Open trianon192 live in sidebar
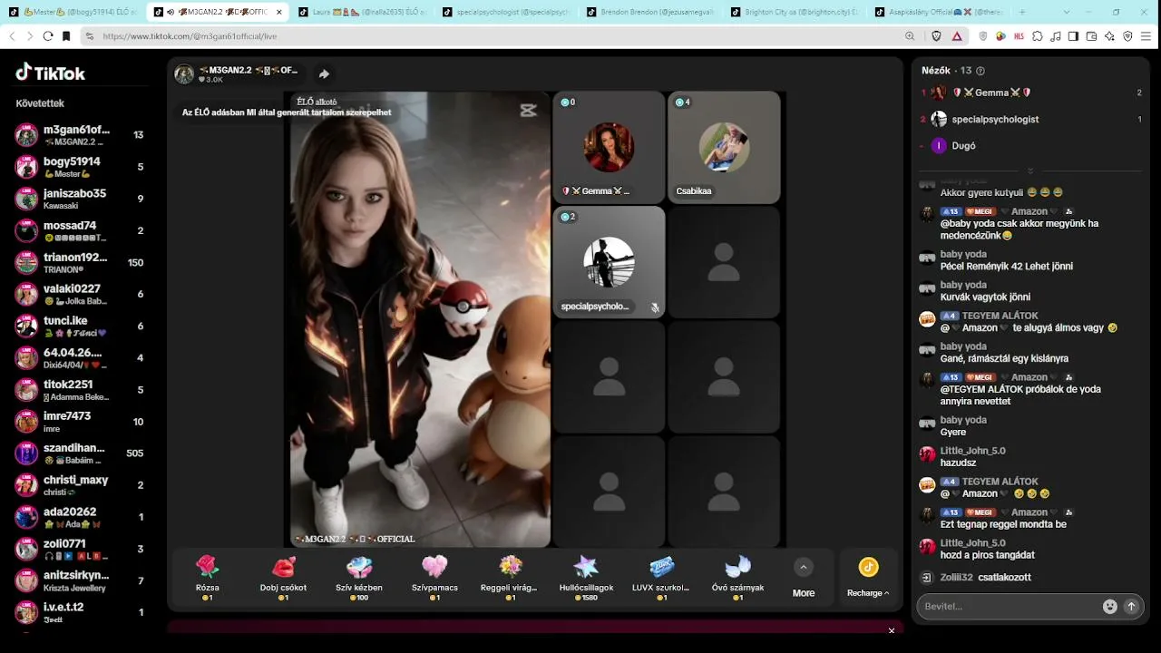 click(x=81, y=262)
